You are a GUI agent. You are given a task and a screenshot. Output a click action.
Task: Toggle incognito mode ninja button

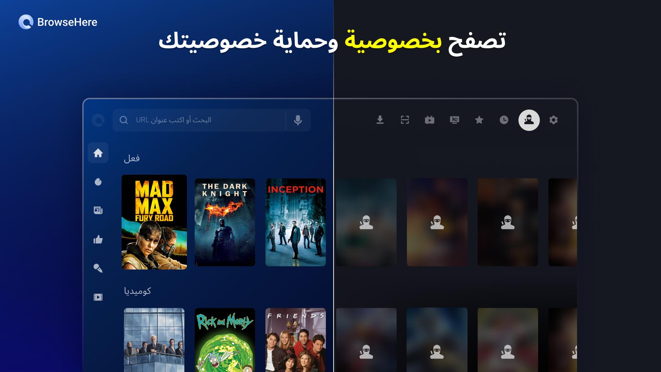pos(529,120)
